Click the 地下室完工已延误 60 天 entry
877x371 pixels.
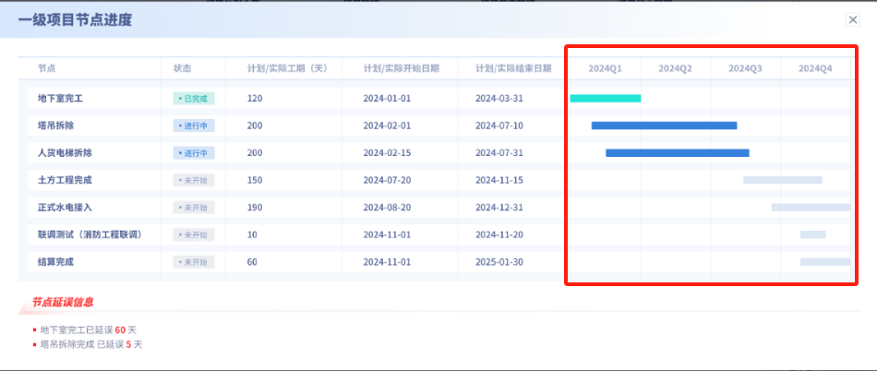pos(84,330)
